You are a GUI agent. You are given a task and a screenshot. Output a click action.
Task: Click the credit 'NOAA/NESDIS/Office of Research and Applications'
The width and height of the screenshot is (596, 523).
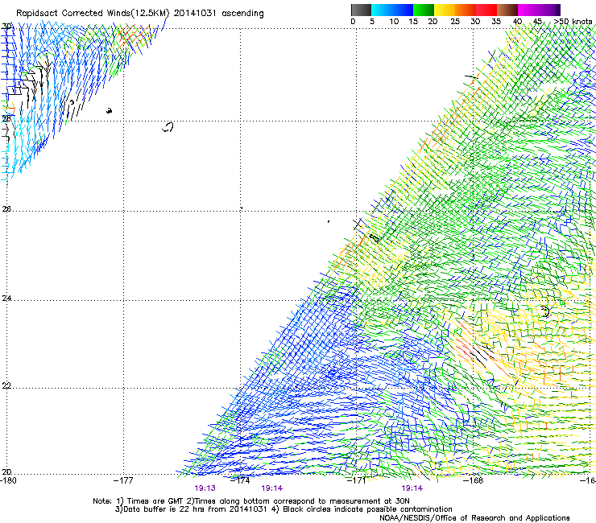474,518
